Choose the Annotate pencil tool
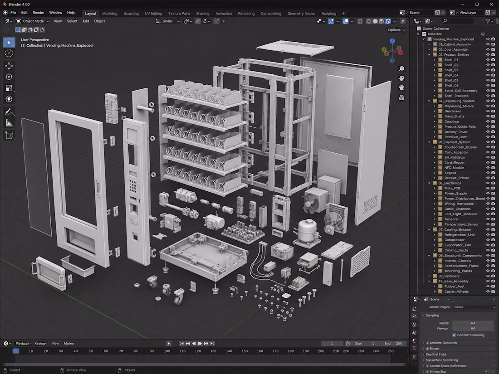Image resolution: width=499 pixels, height=374 pixels. coord(9,112)
